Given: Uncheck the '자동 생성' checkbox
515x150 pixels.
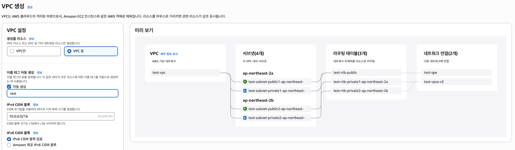Looking at the screenshot, I should [x=9, y=87].
